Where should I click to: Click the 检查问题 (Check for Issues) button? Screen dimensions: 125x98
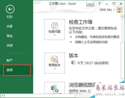54,29
